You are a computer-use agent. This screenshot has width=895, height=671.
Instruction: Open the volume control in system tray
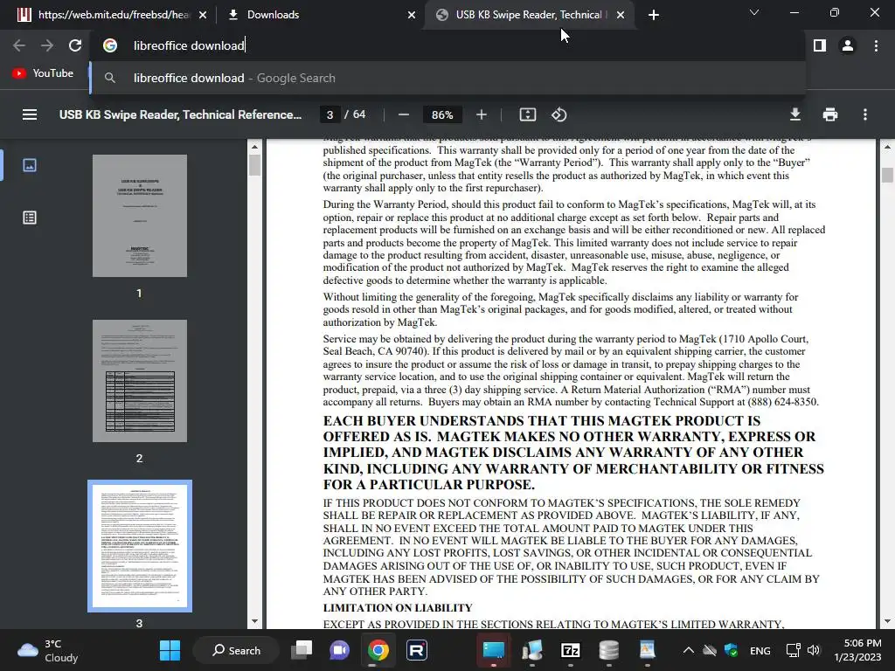click(814, 650)
